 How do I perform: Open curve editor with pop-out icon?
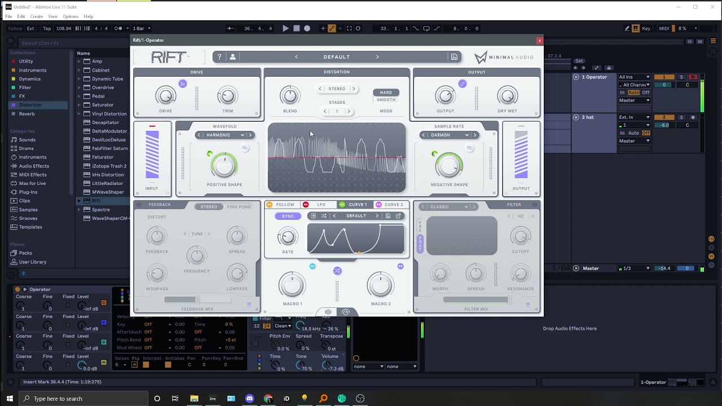tap(398, 216)
